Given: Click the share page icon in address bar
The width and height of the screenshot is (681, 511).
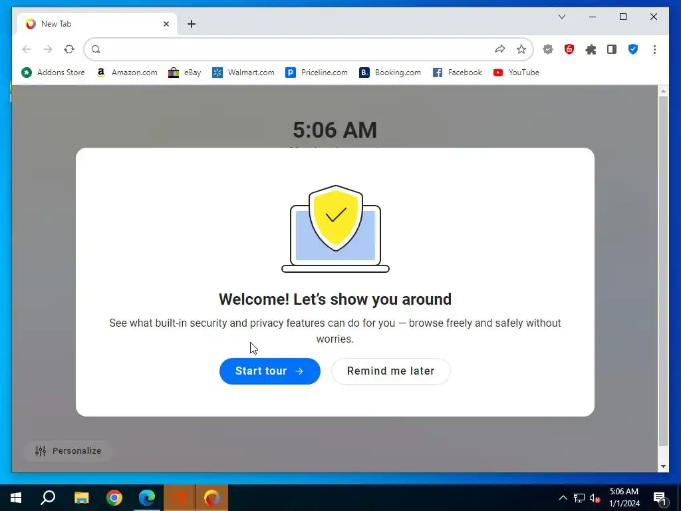Looking at the screenshot, I should pos(500,49).
